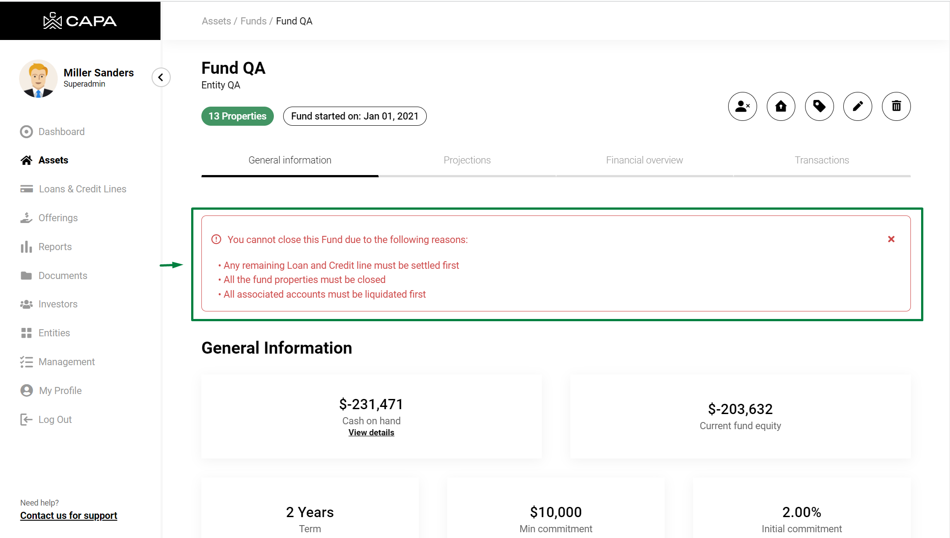
Task: Click Miller Sanders profile avatar
Action: (x=38, y=79)
